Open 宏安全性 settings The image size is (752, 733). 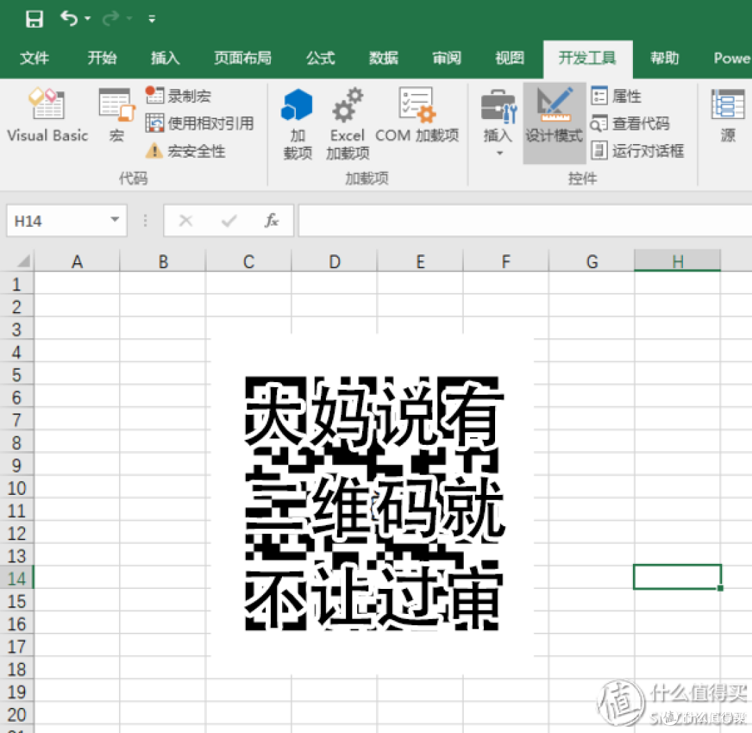tap(185, 152)
